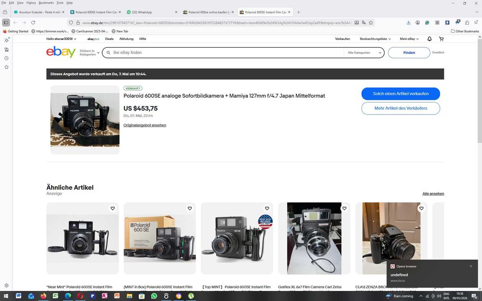Open the Other Bookmarks folder
Screen dimensions: 482x301
465,31
